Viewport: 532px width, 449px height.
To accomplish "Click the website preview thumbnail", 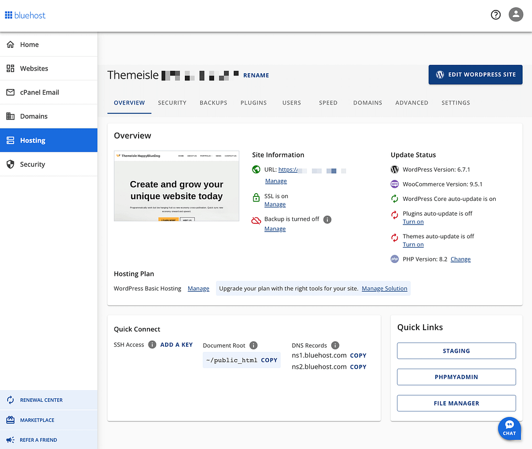I will [177, 186].
